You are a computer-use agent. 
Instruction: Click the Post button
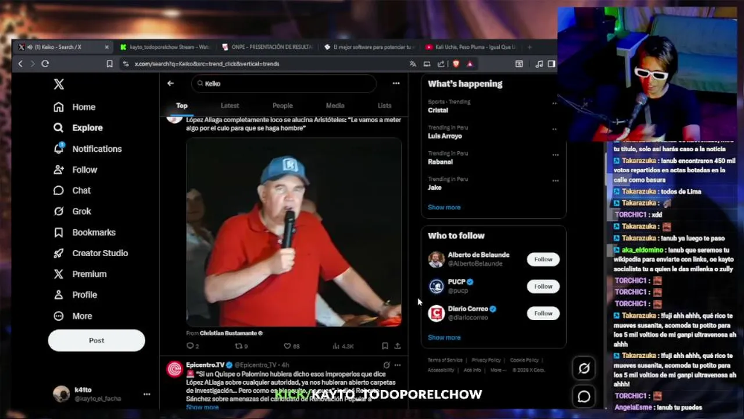[x=96, y=340]
